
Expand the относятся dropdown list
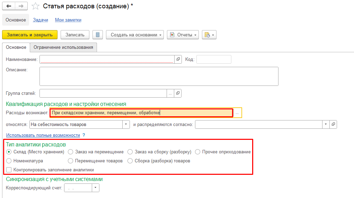point(126,124)
